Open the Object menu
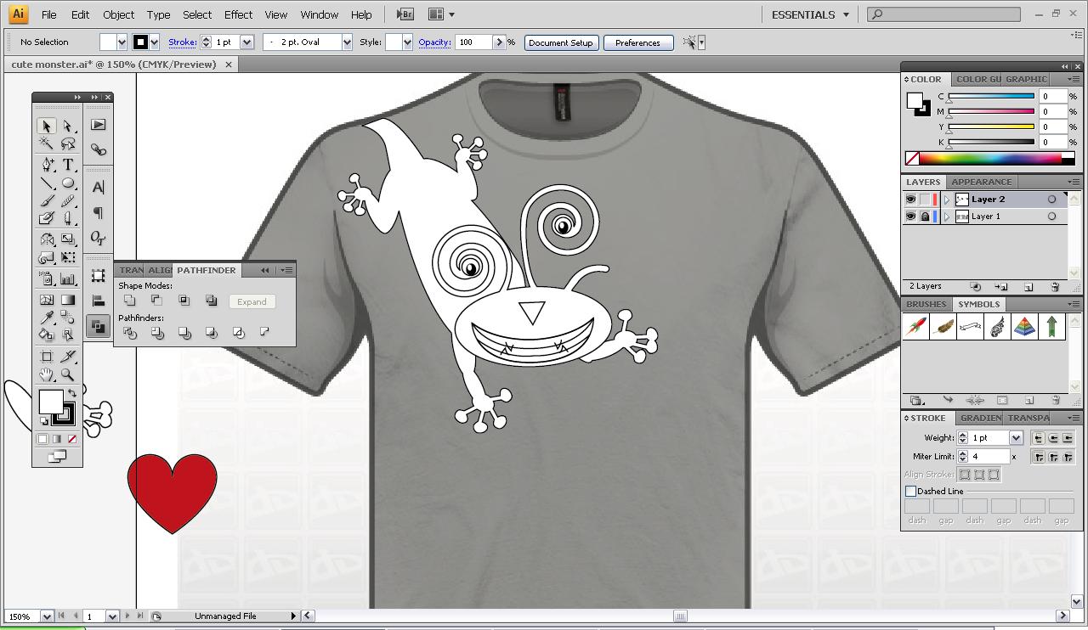The image size is (1088, 630). pyautogui.click(x=118, y=14)
